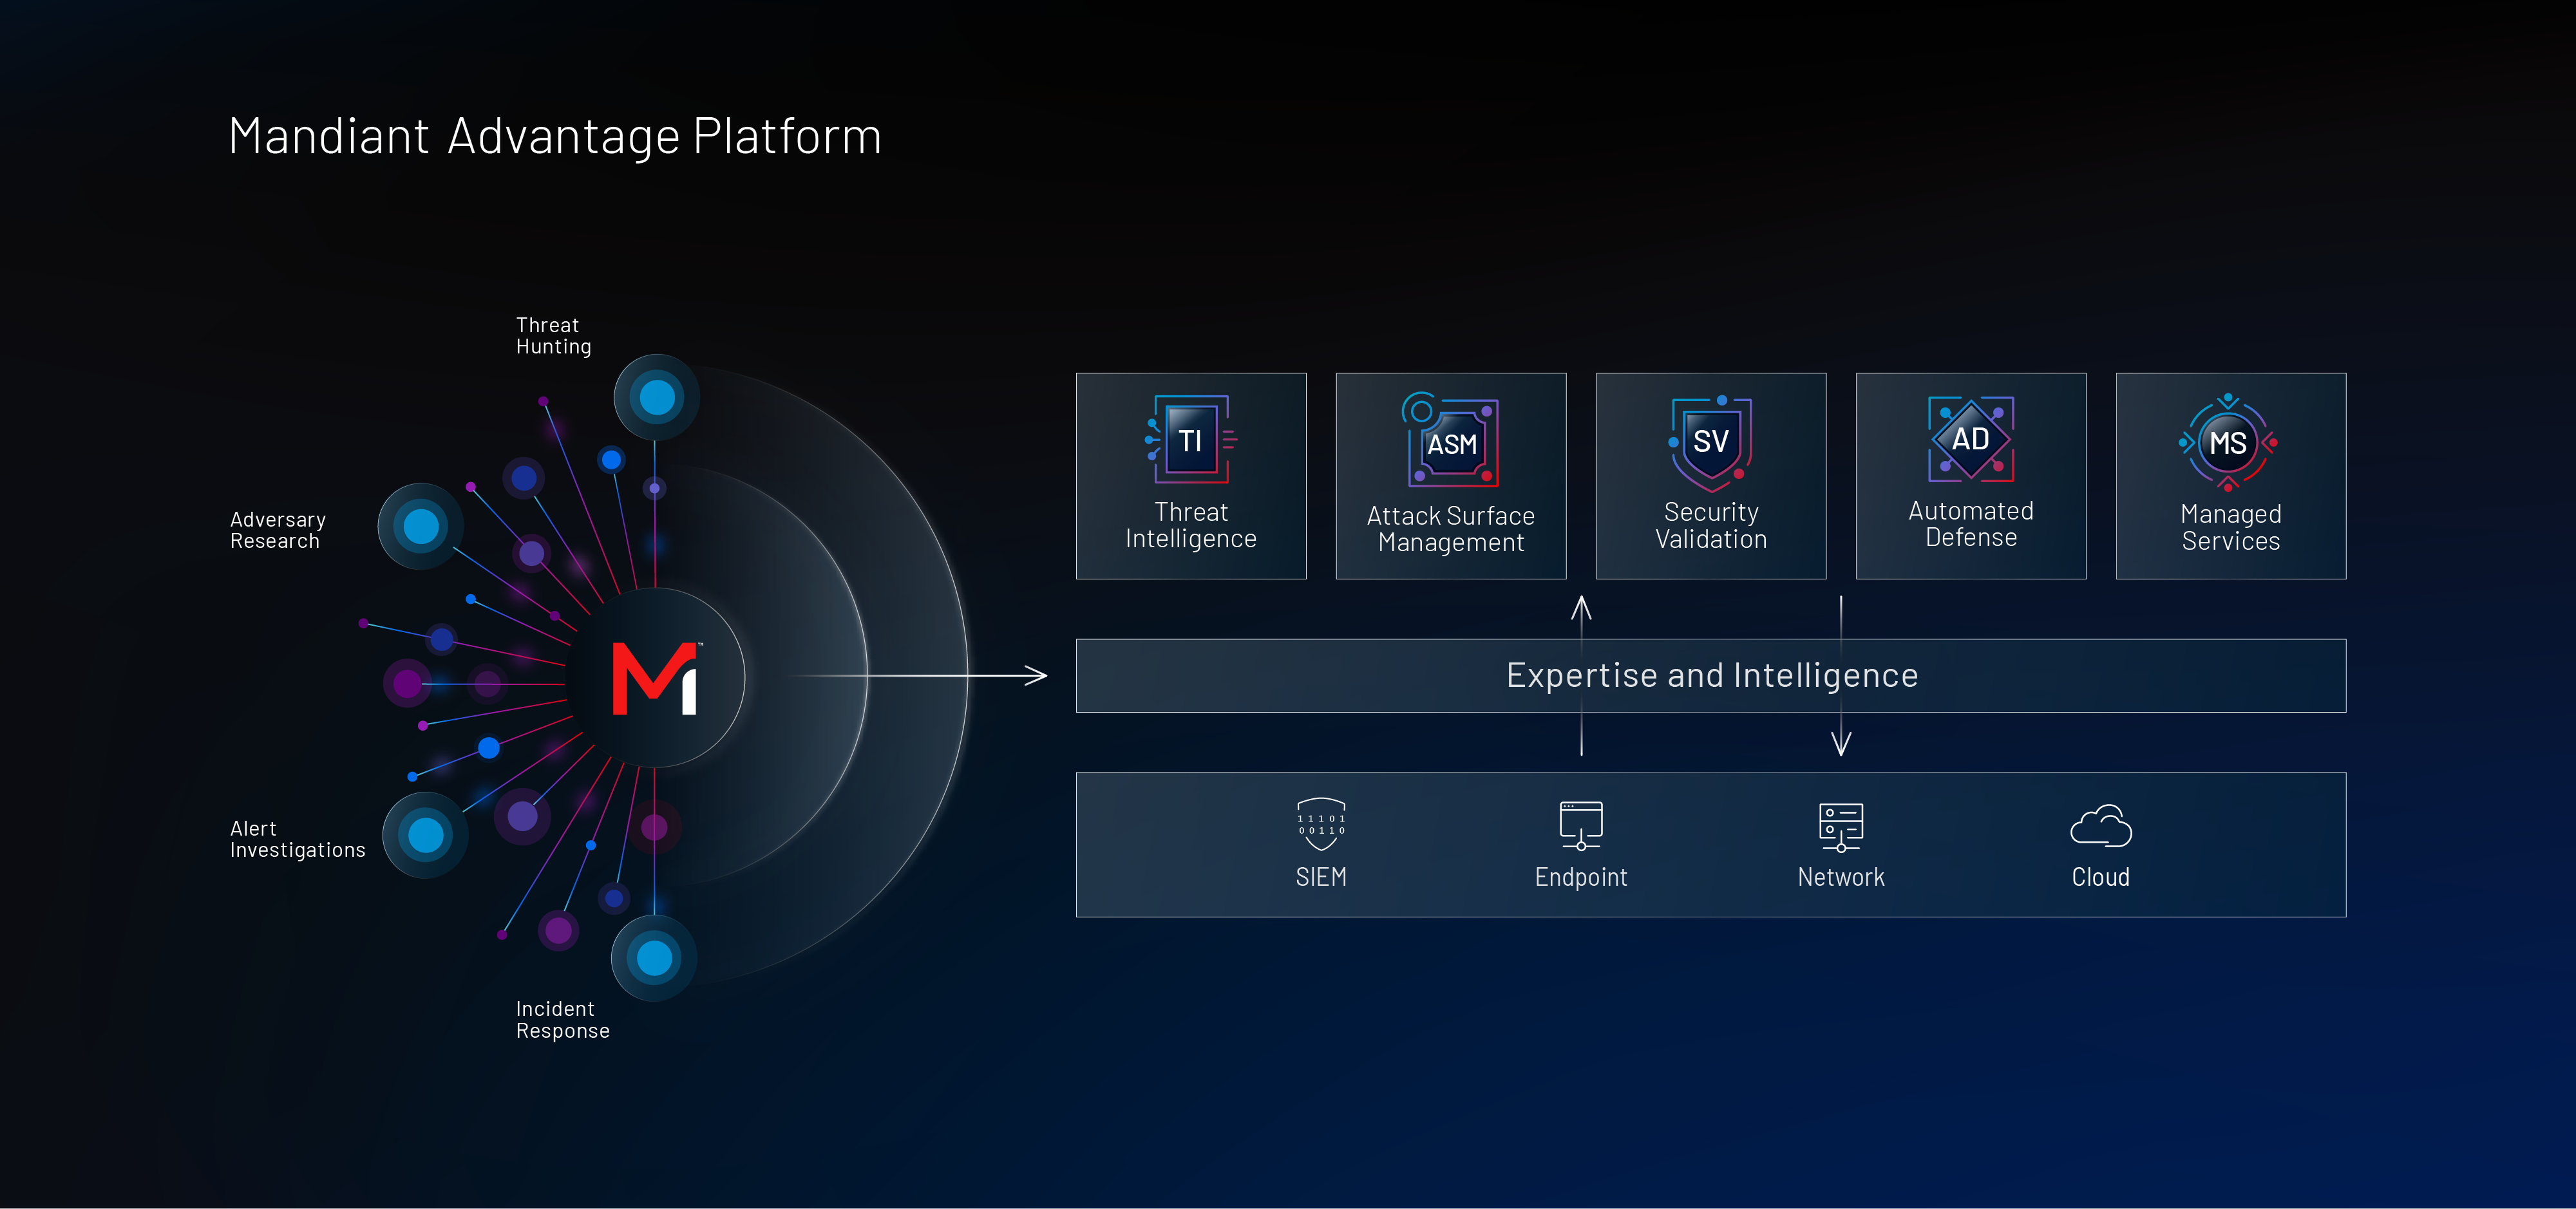This screenshot has height=1209, width=2576.
Task: Click the SIEM label
Action: 1321,877
